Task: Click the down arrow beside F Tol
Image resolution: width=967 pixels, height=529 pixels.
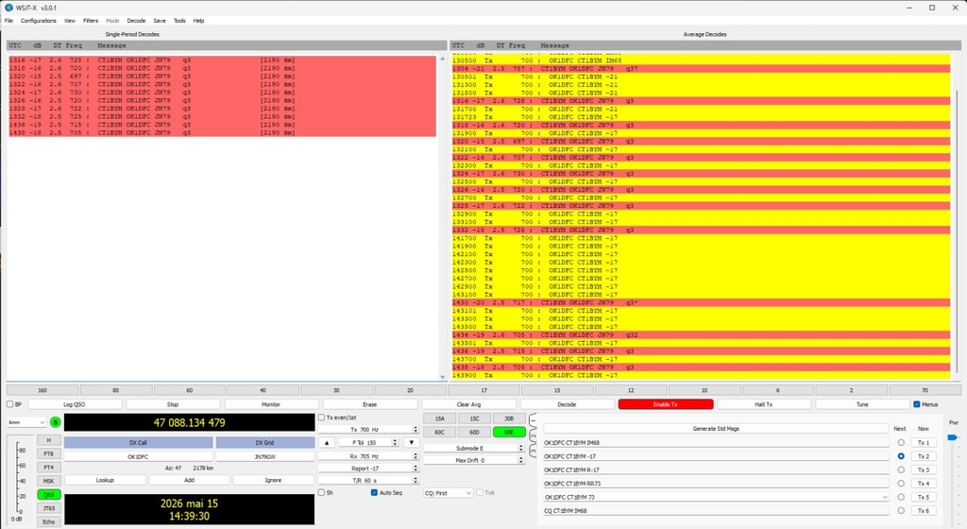Action: pyautogui.click(x=412, y=443)
